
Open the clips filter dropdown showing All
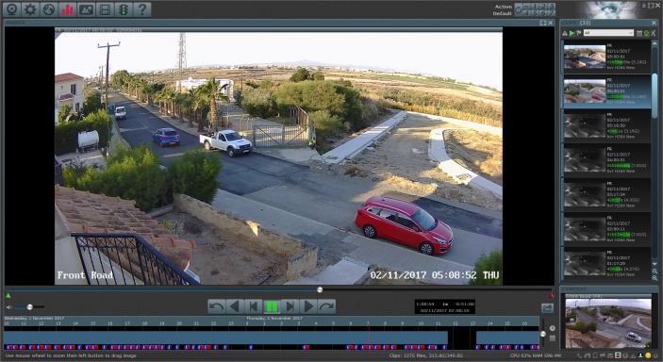tap(608, 33)
